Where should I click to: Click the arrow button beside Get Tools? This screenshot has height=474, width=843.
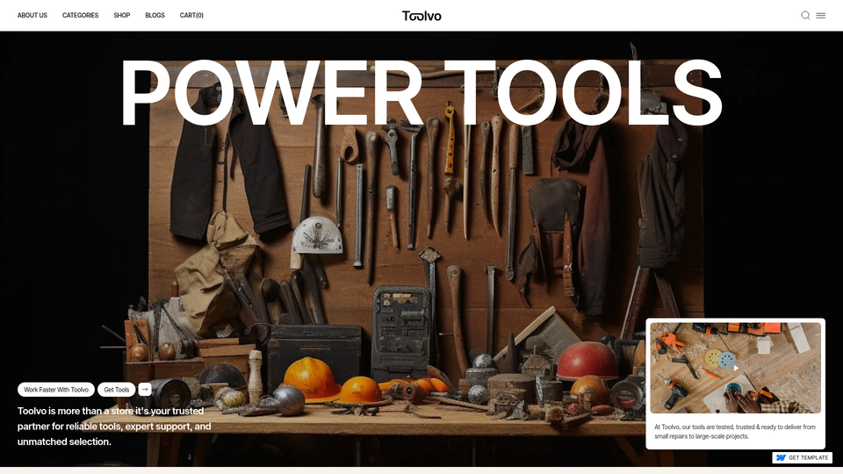[x=145, y=389]
